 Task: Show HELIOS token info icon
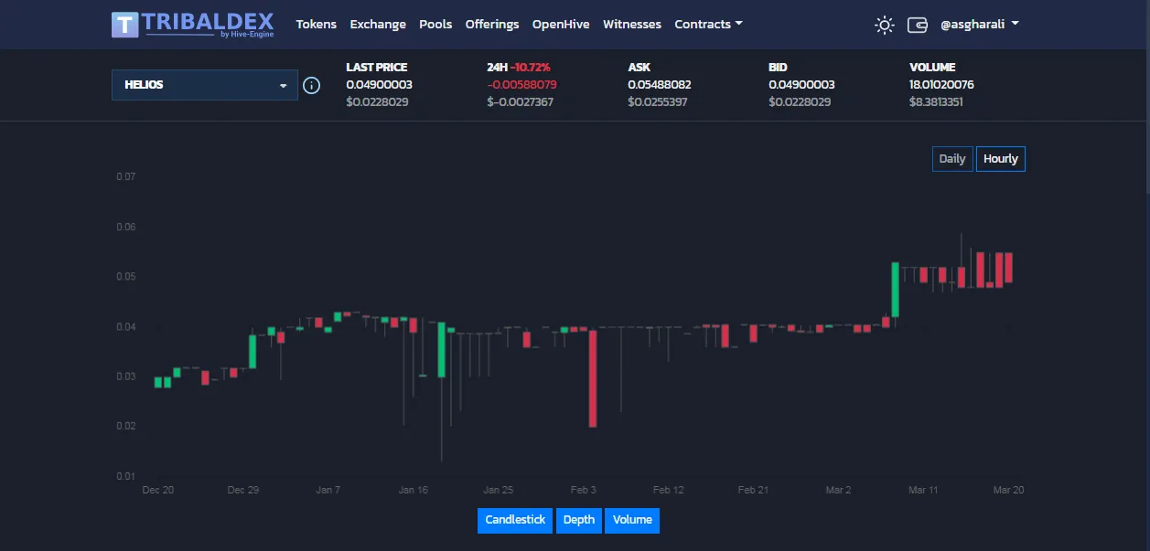tap(311, 85)
